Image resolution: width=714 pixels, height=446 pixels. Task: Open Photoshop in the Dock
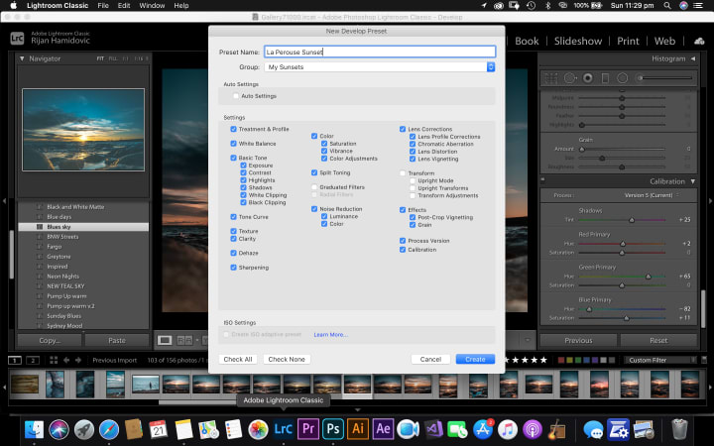(x=333, y=429)
